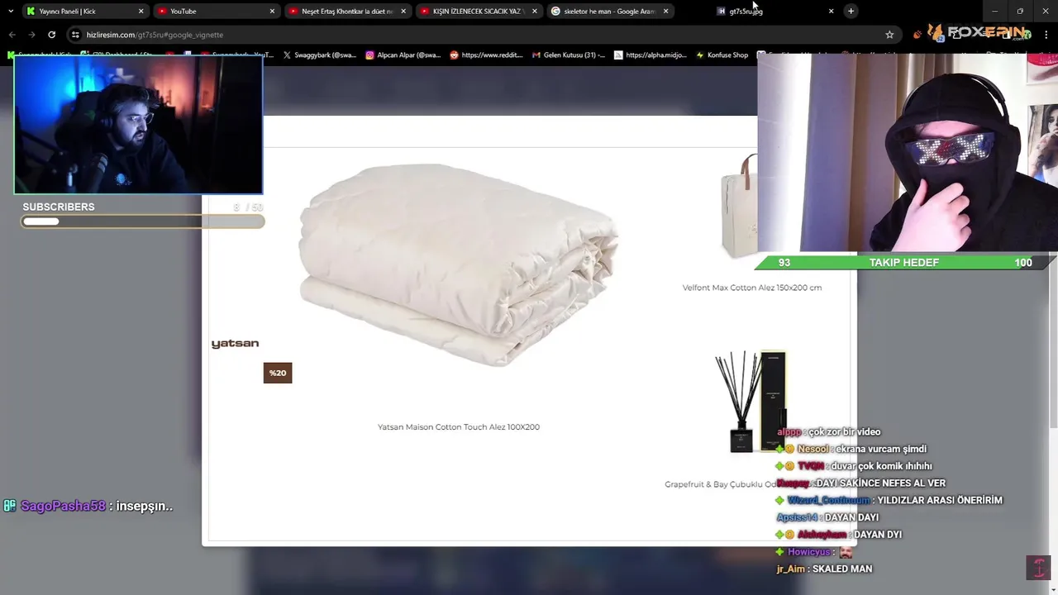This screenshot has height=595, width=1058.
Task: Reload the current page
Action: coord(51,35)
